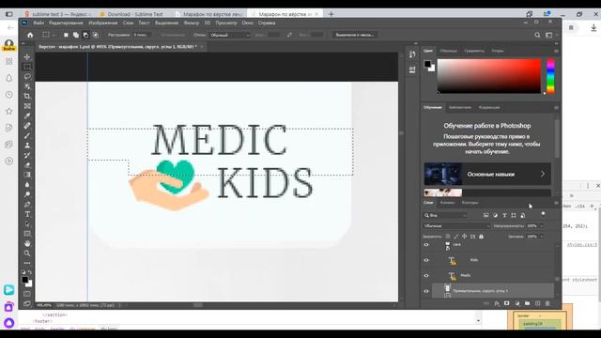This screenshot has height=338, width=601.
Task: Toggle layer filtering switch on
Action: 543,214
